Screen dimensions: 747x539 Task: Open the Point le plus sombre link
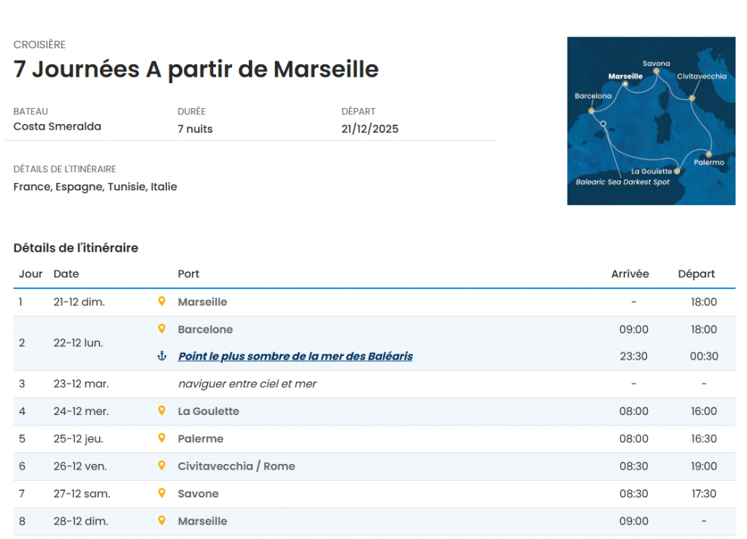pos(295,357)
